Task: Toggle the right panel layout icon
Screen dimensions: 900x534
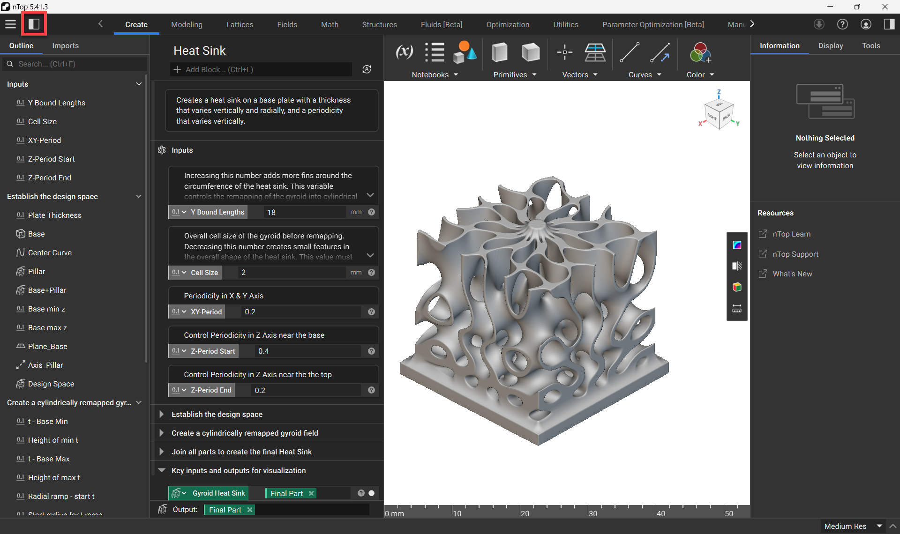Action: click(889, 24)
